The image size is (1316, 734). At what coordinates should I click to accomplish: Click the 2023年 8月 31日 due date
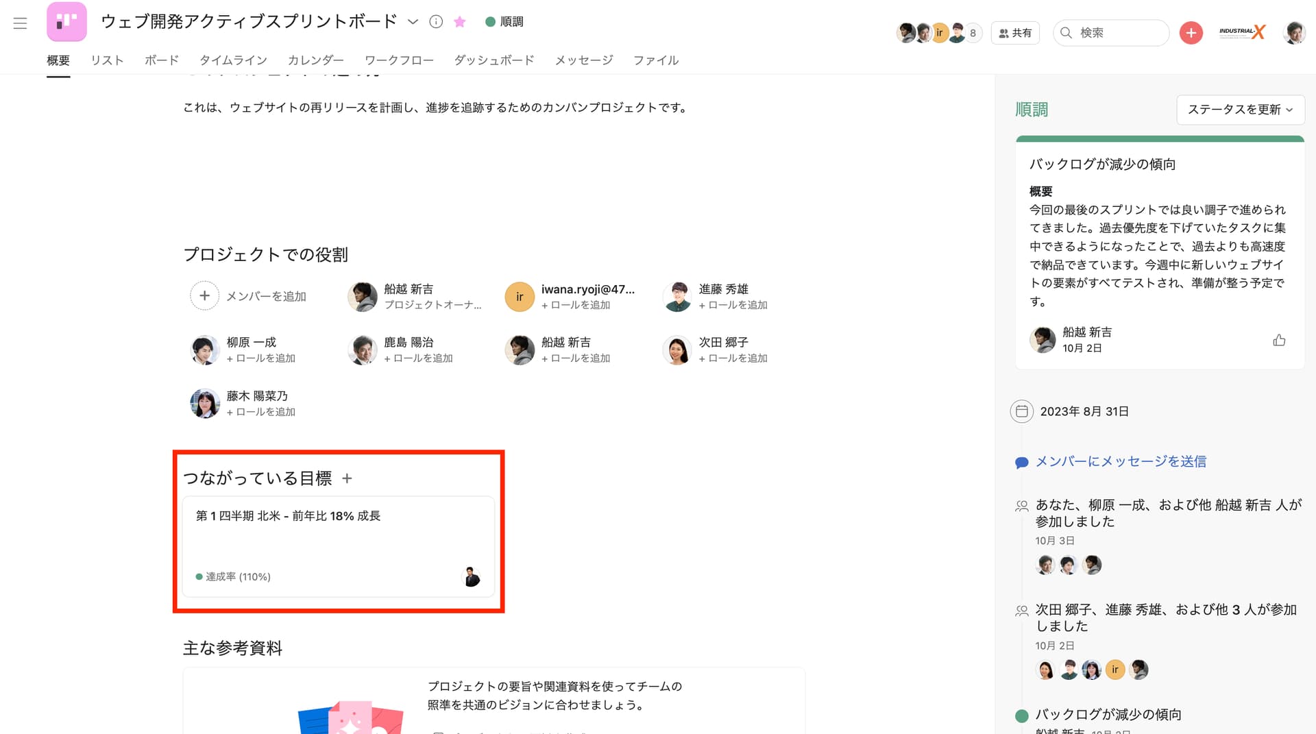click(x=1084, y=411)
